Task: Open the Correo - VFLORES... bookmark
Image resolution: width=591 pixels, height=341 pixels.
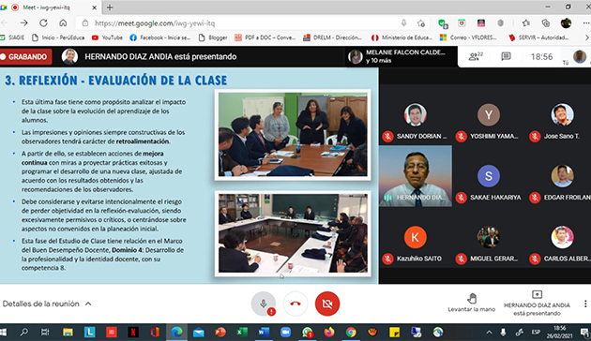Action: pyautogui.click(x=468, y=37)
